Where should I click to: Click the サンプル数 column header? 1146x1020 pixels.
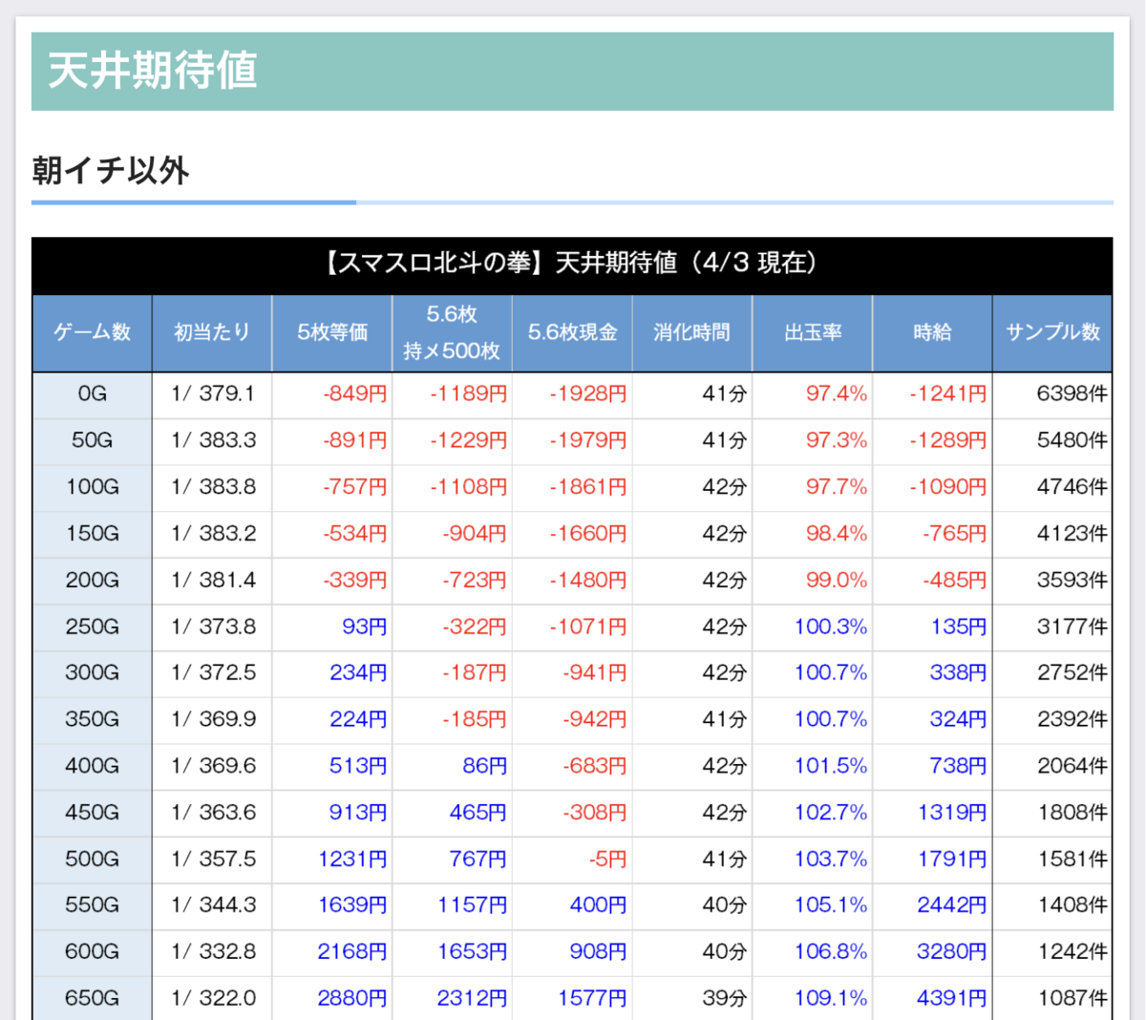click(x=1052, y=332)
